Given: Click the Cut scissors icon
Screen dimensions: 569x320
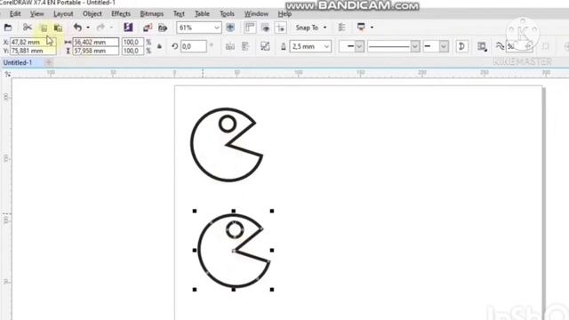Looking at the screenshot, I should coord(28,28).
